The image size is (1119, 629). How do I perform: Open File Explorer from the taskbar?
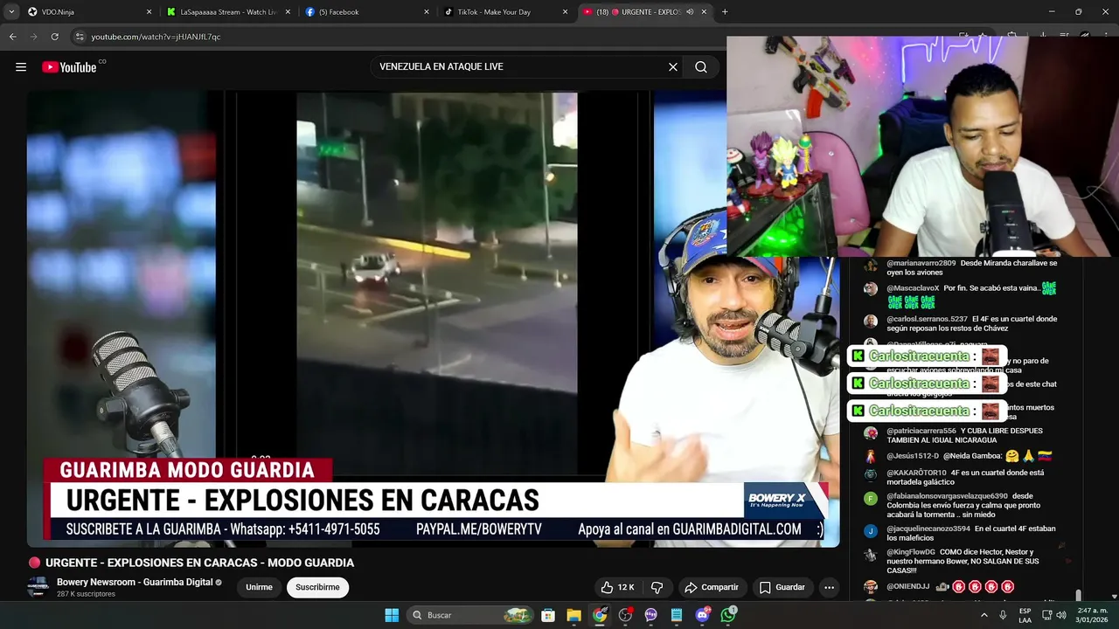coord(573,615)
